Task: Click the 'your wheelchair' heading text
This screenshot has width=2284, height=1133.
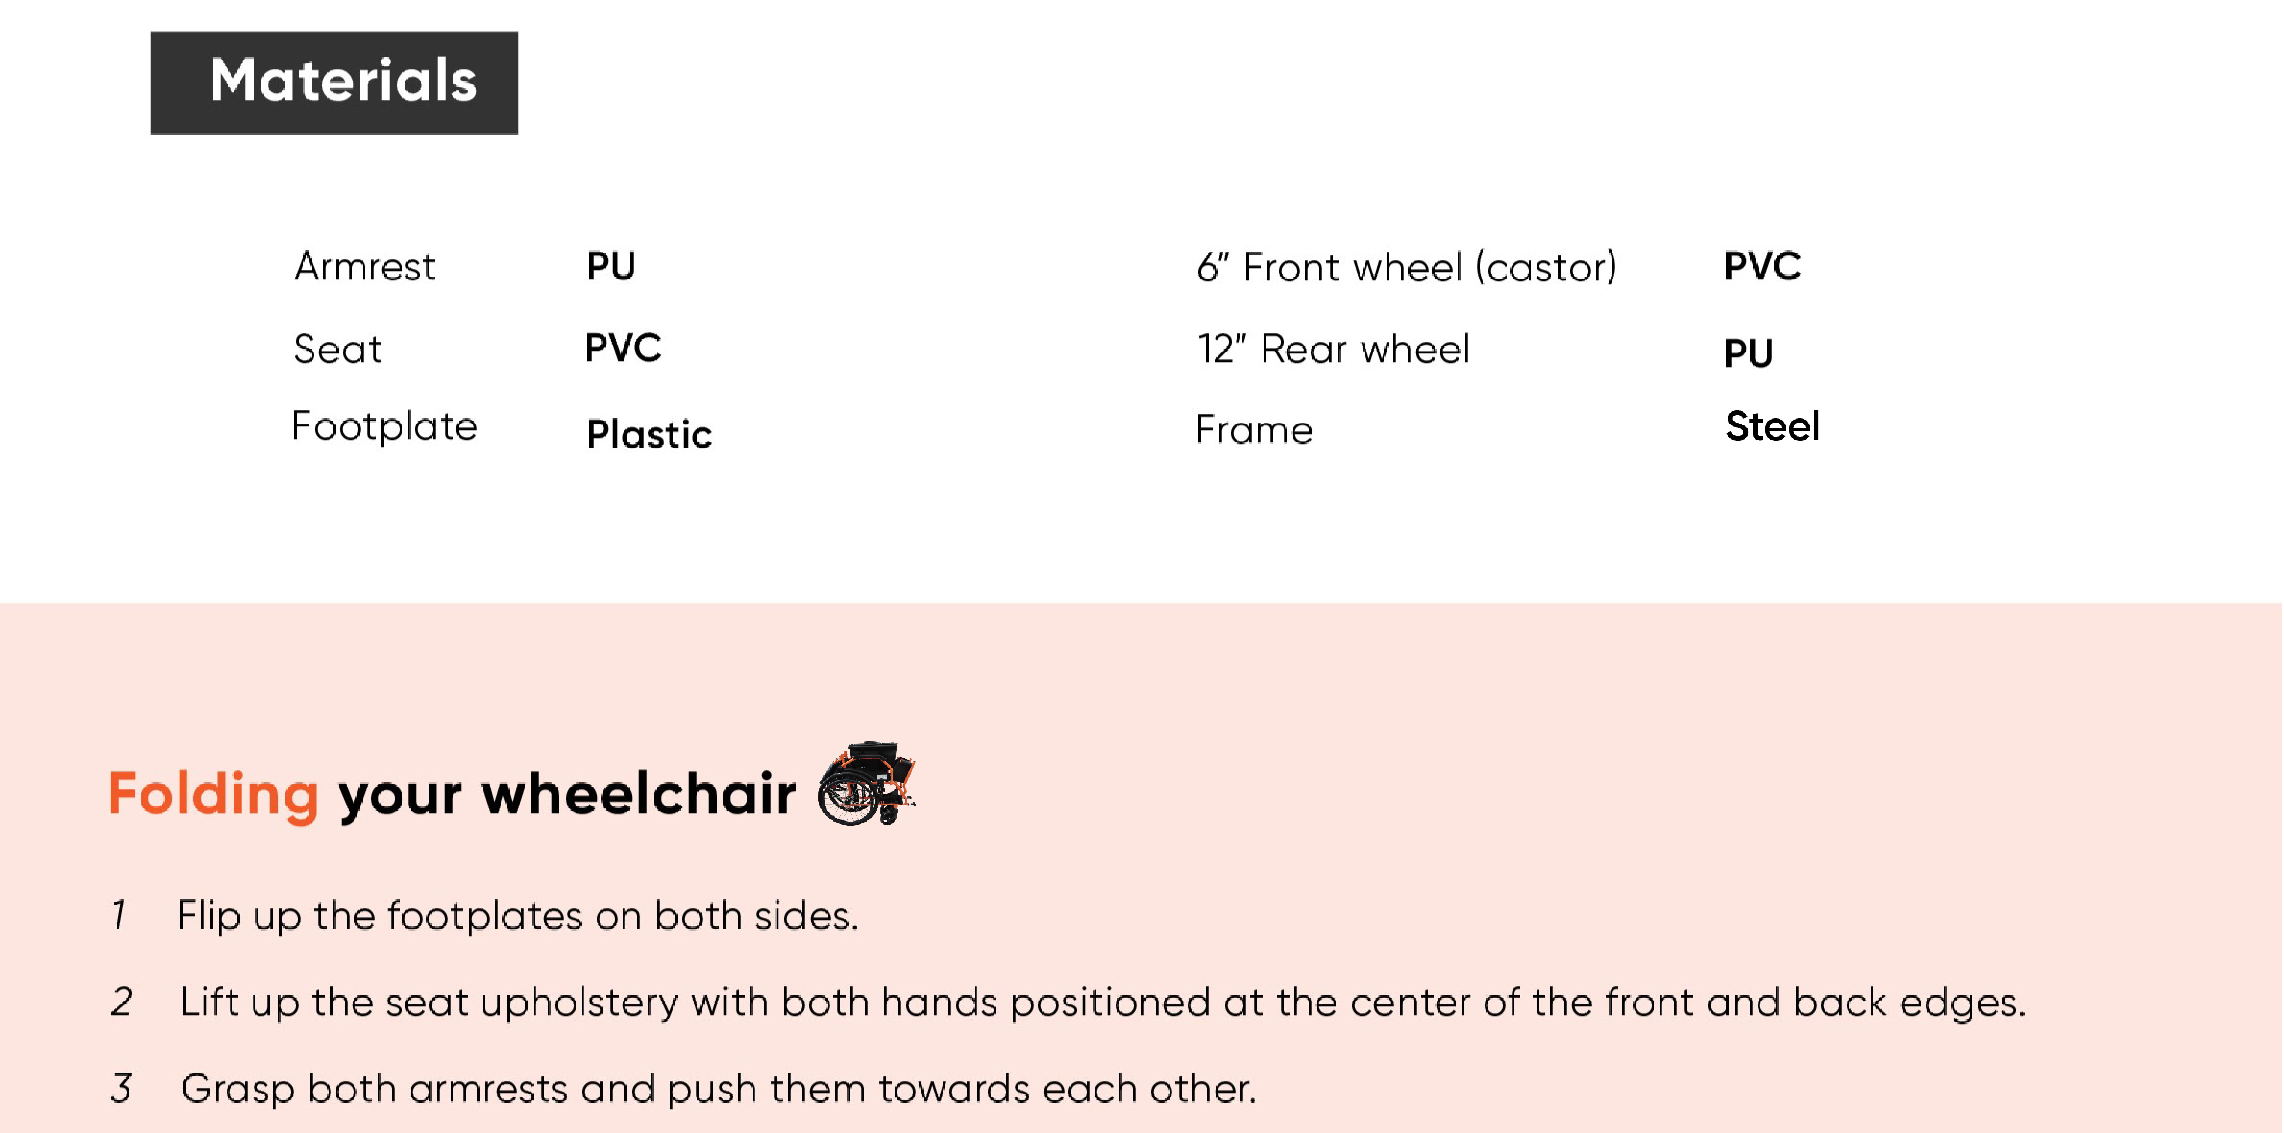Action: (567, 795)
